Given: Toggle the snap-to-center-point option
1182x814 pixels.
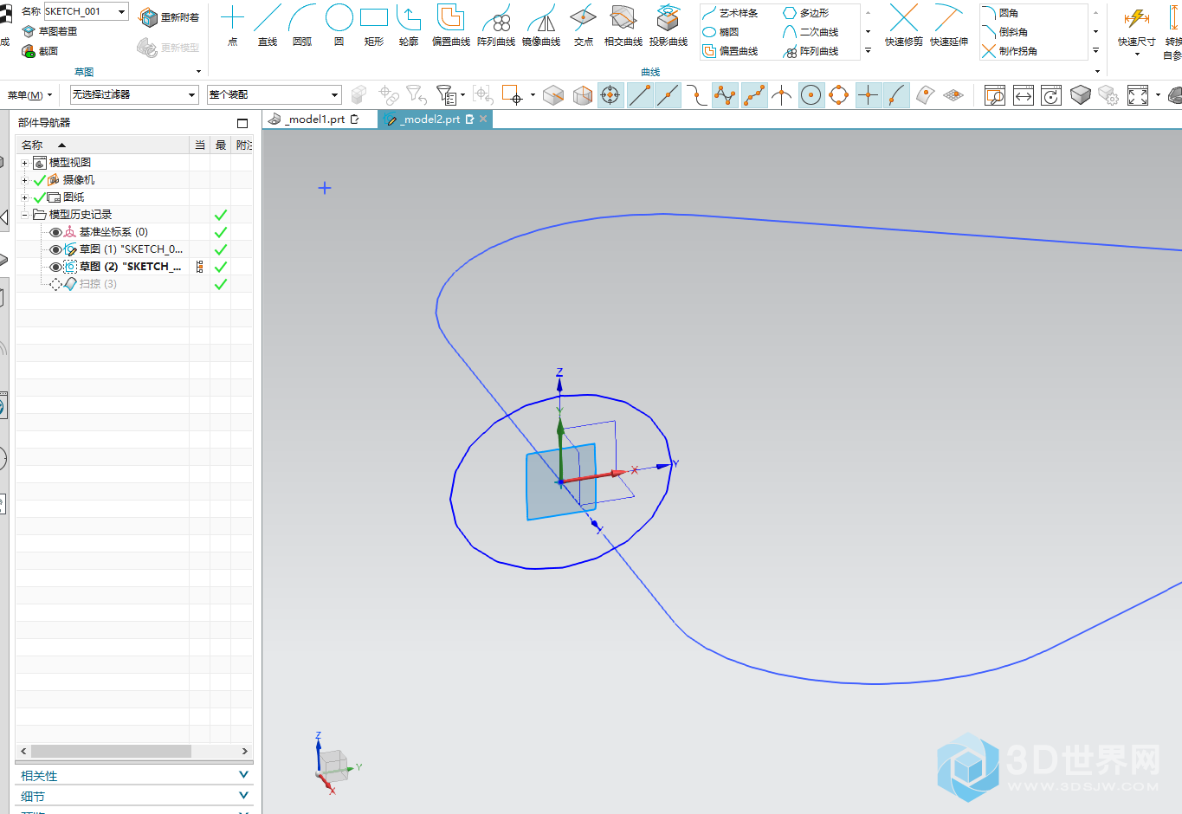Looking at the screenshot, I should pyautogui.click(x=610, y=95).
